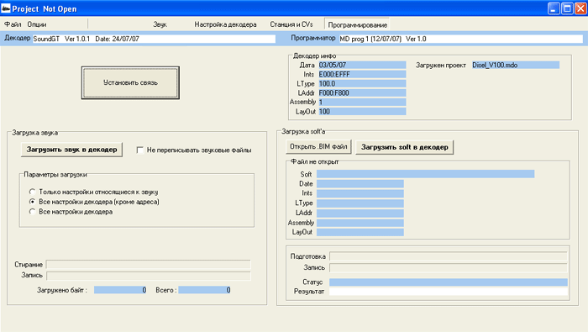Close the Project Not Open window
This screenshot has height=332, width=588.
580,8
